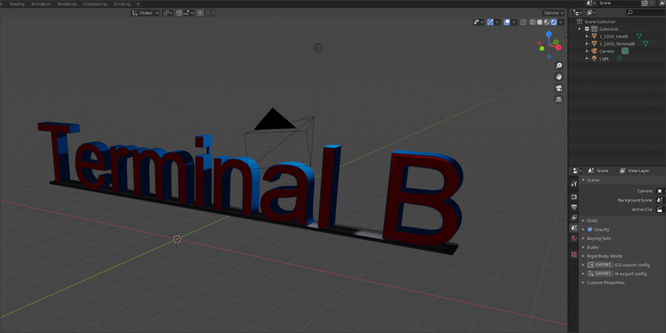Open the Output properties tab icon
This screenshot has width=666, height=333.
574,207
